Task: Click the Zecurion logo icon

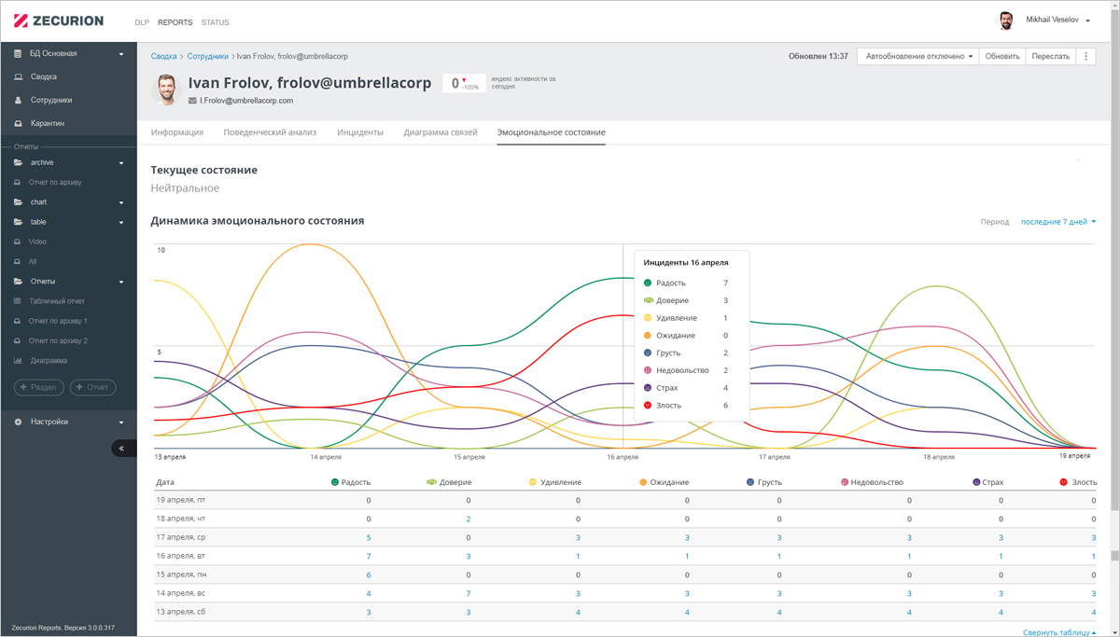Action: coord(21,21)
